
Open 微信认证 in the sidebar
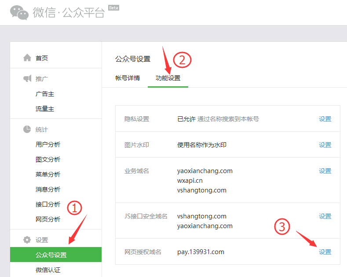48,270
